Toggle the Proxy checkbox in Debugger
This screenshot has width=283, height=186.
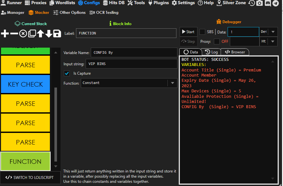coord(217,42)
